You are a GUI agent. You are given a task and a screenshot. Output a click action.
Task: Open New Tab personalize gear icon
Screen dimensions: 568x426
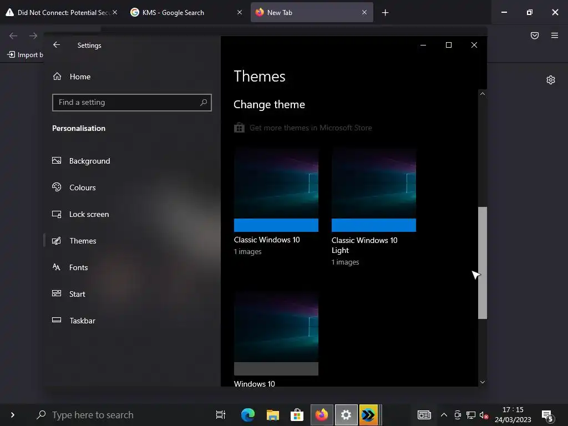tap(551, 80)
